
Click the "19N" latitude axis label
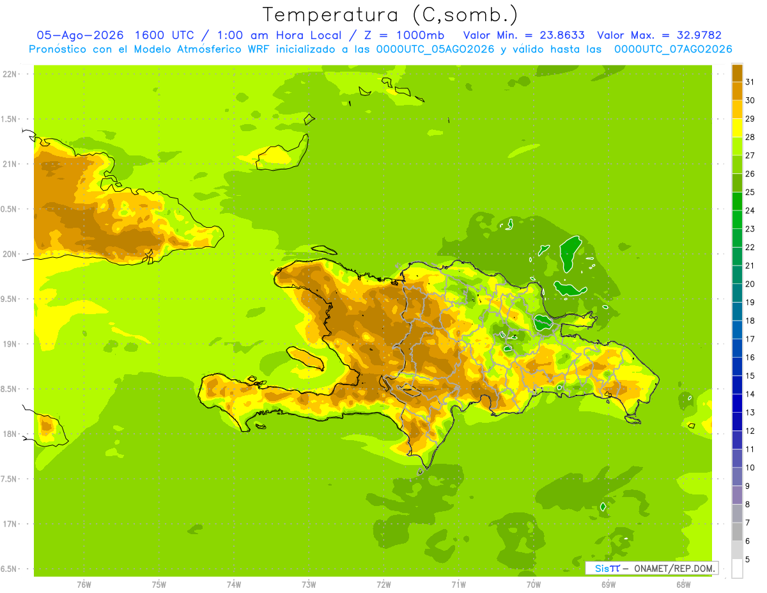9,344
